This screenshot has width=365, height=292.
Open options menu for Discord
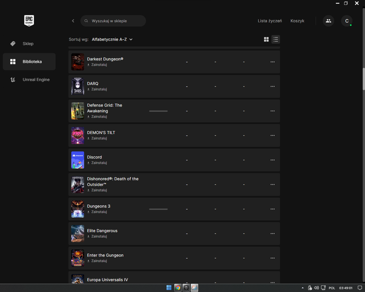[x=273, y=160]
